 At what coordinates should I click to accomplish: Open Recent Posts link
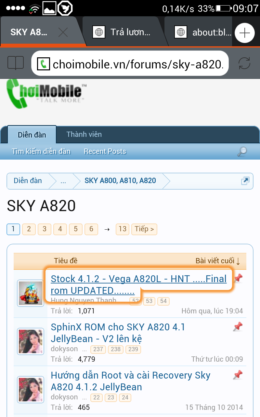pyautogui.click(x=105, y=151)
